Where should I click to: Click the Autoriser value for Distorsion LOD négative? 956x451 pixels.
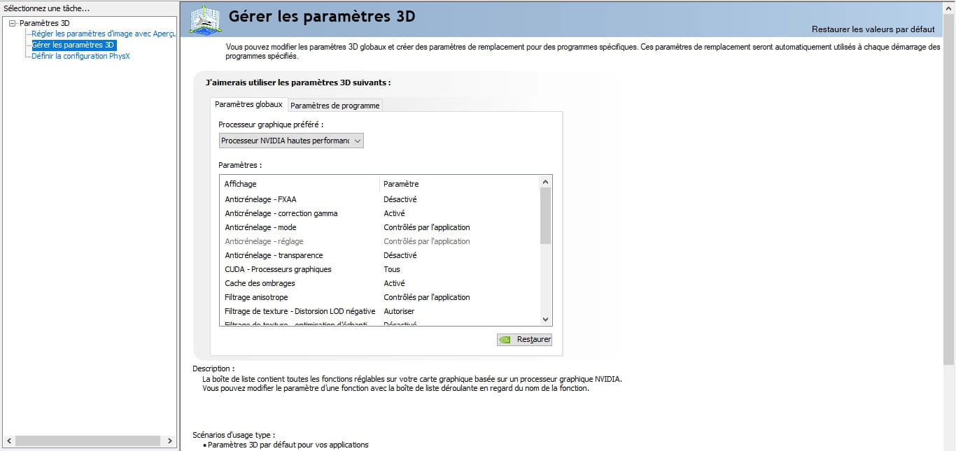click(x=399, y=311)
